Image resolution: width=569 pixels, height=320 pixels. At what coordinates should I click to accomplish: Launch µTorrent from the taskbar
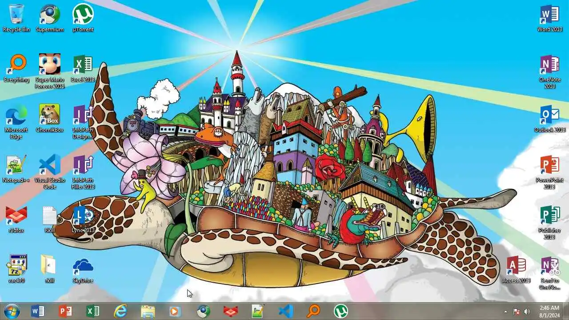point(341,311)
